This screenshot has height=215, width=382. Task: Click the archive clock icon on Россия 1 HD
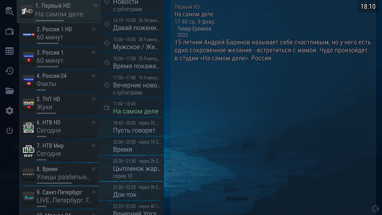tap(93, 29)
